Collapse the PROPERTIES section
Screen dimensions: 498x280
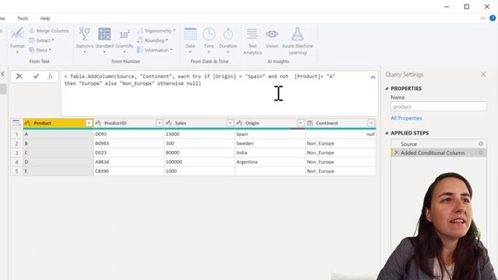tap(387, 89)
